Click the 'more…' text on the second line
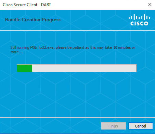 (16, 52)
